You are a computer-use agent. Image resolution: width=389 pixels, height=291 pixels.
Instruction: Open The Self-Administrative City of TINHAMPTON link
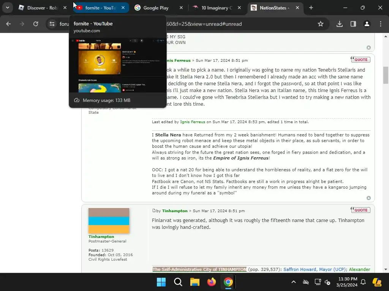click(199, 269)
